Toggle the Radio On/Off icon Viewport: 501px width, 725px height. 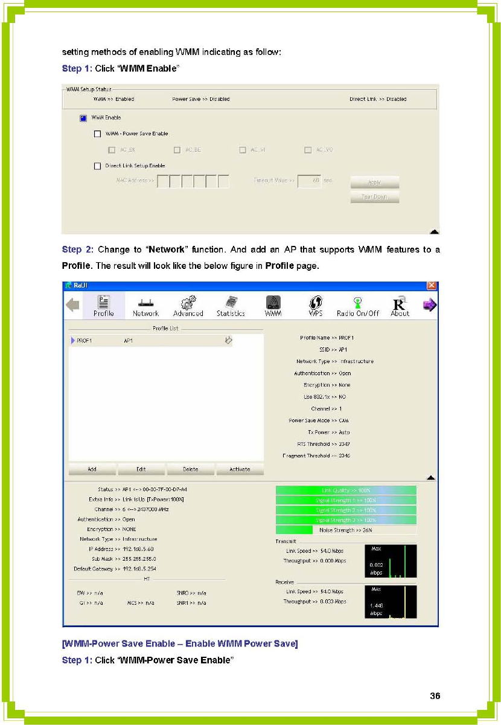pos(358,306)
